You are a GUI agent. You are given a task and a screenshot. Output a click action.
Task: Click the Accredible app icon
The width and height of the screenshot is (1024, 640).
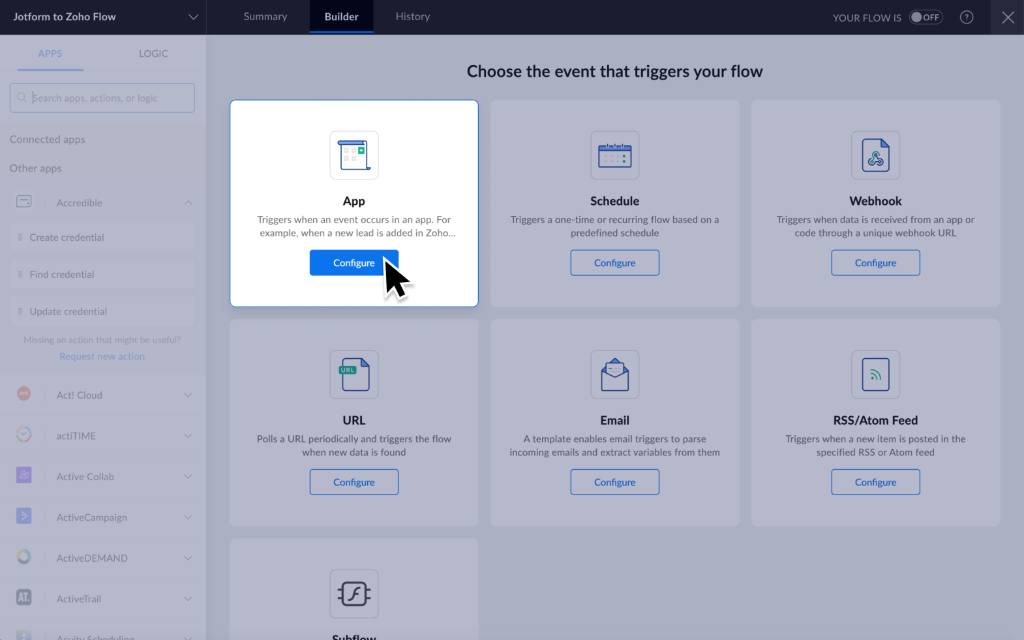[24, 202]
